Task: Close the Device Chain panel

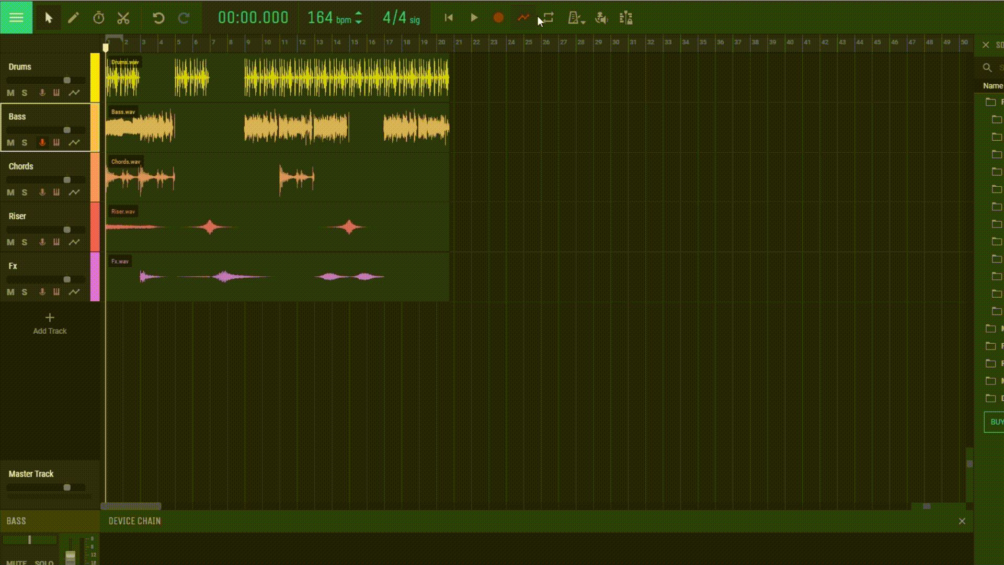Action: click(963, 521)
